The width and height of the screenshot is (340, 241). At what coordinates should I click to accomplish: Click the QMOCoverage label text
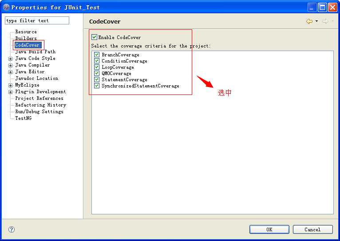(x=116, y=74)
